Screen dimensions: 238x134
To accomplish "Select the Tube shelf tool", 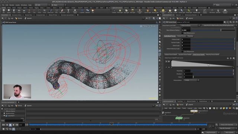I will pos(14,11).
